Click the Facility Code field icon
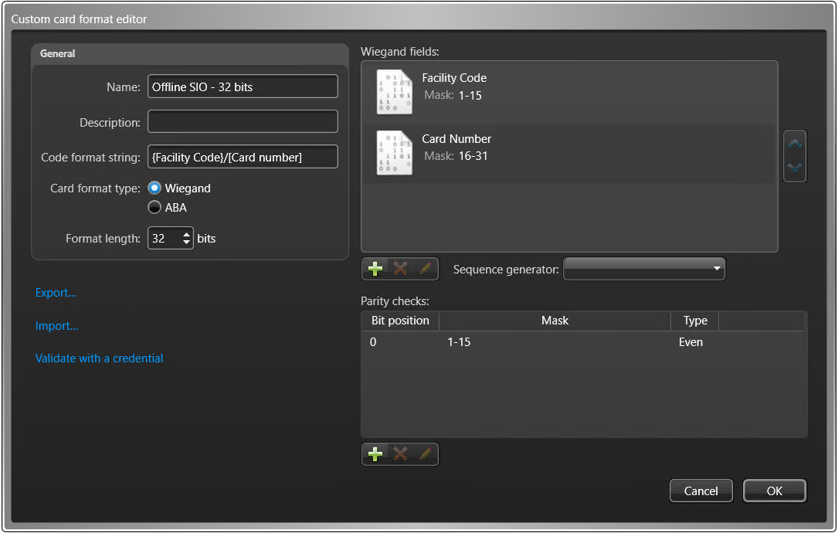The height and width of the screenshot is (533, 838). click(x=395, y=92)
